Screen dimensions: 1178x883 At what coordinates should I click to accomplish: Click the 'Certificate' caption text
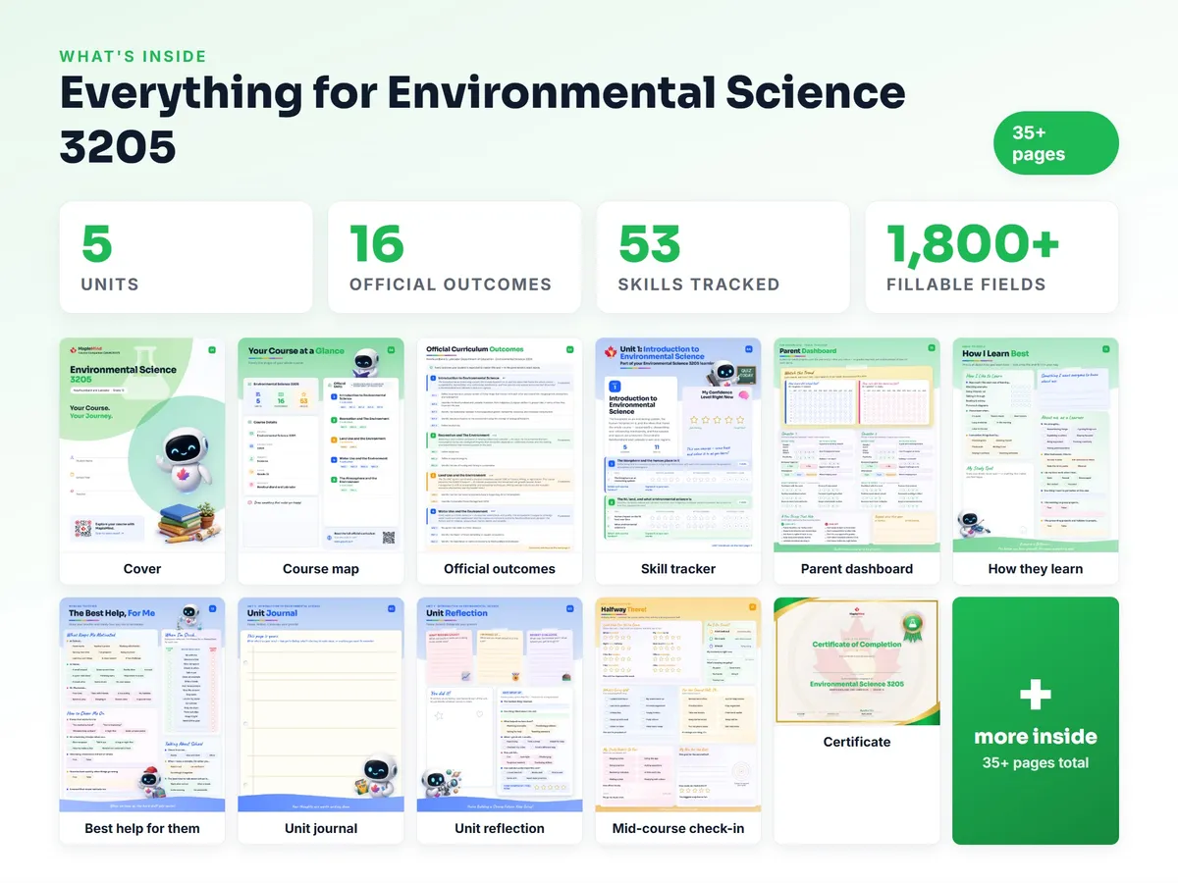pos(857,742)
